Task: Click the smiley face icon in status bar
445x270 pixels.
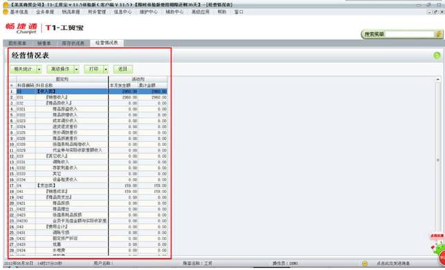Action: (365, 264)
